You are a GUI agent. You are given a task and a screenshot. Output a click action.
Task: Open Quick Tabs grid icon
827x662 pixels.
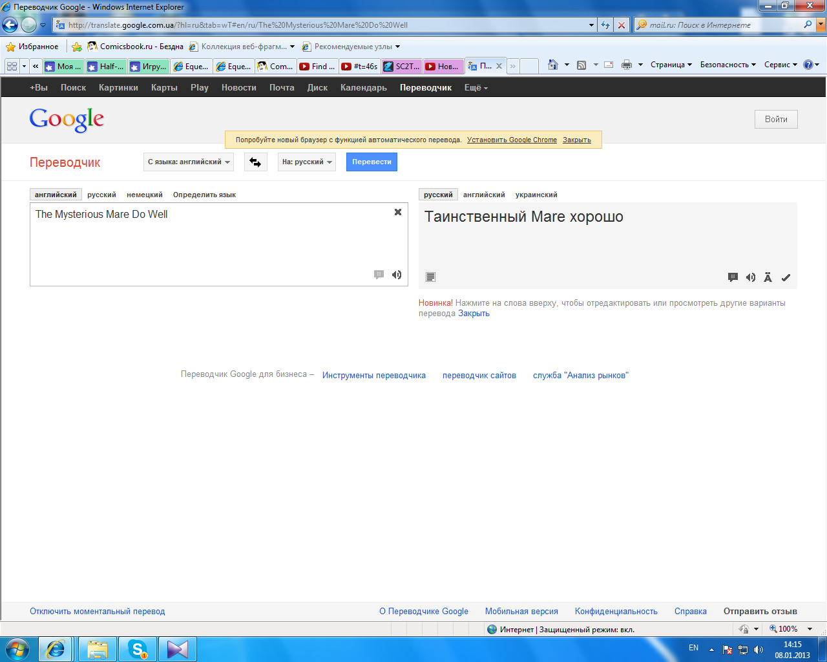pyautogui.click(x=12, y=66)
